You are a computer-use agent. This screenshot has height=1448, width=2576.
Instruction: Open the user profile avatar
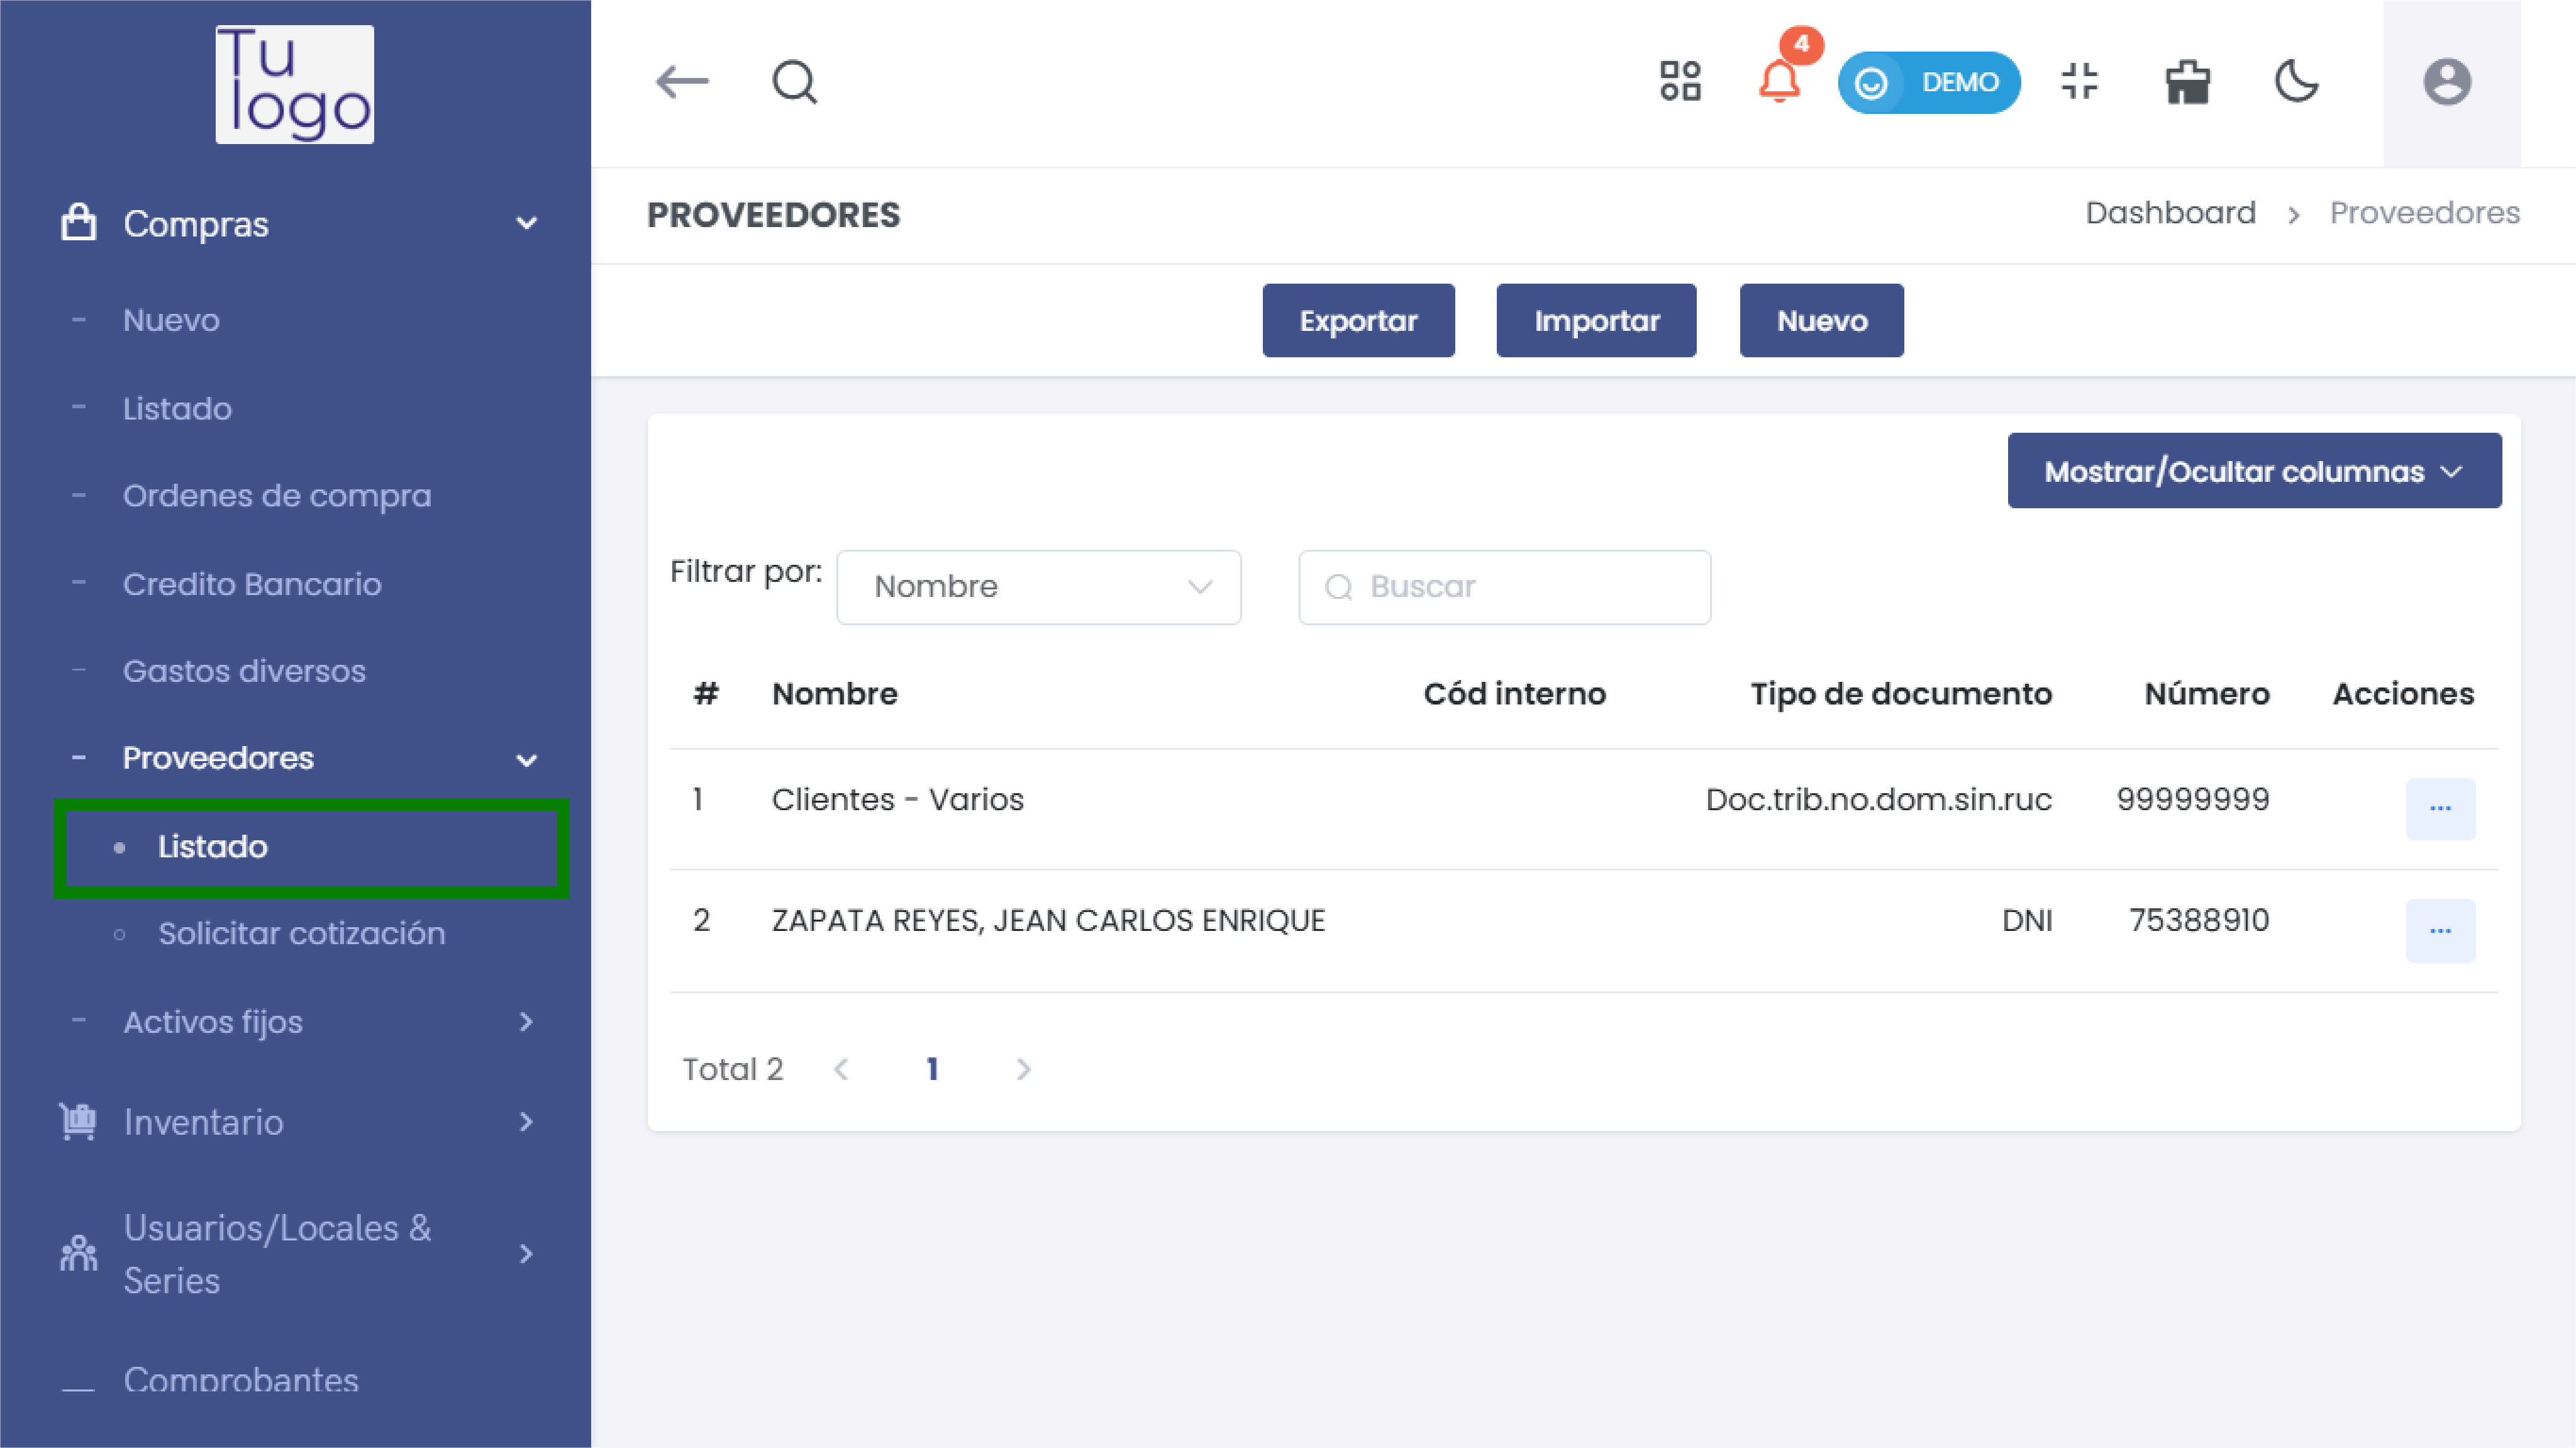coord(2448,82)
